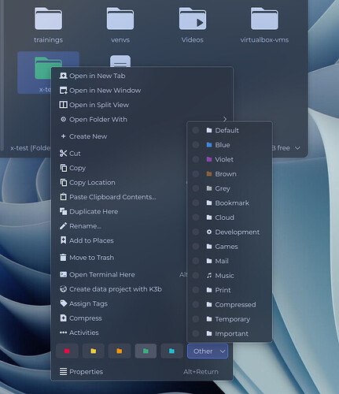Image resolution: width=339 pixels, height=394 pixels.
Task: Click the Open in Split View icon
Action: click(63, 105)
